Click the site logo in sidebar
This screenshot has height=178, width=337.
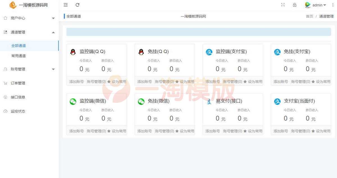(x=13, y=5)
